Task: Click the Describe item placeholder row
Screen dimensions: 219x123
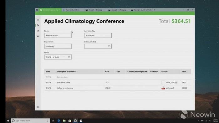Action: [x=118, y=77]
